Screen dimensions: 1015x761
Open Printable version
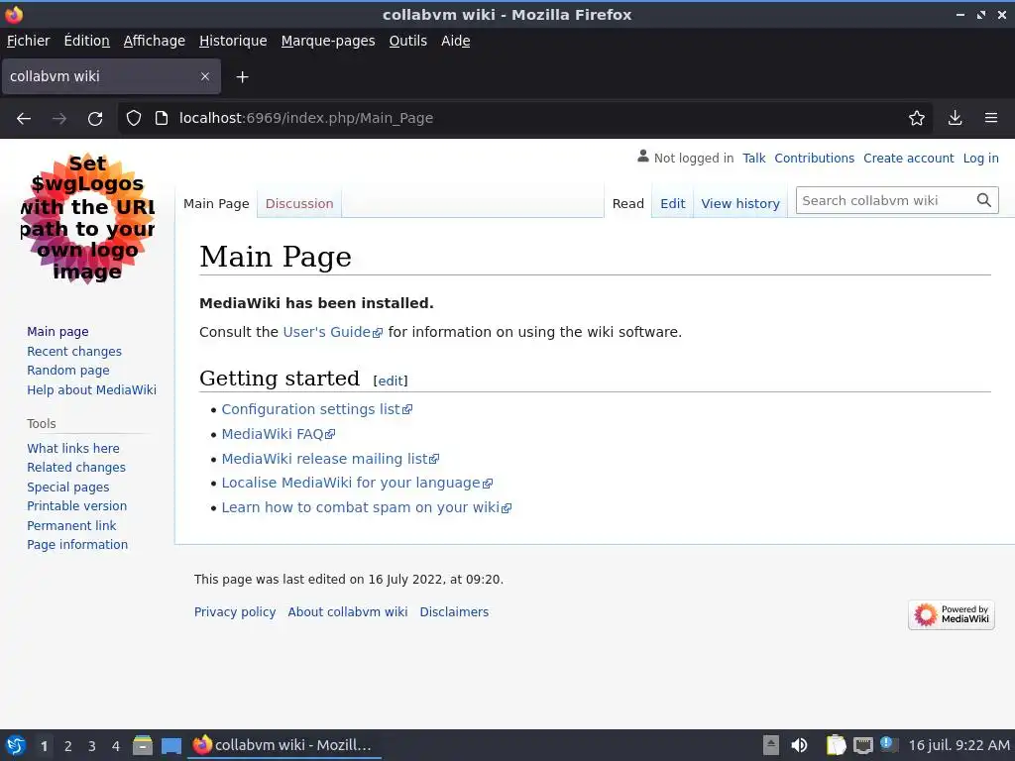point(77,506)
